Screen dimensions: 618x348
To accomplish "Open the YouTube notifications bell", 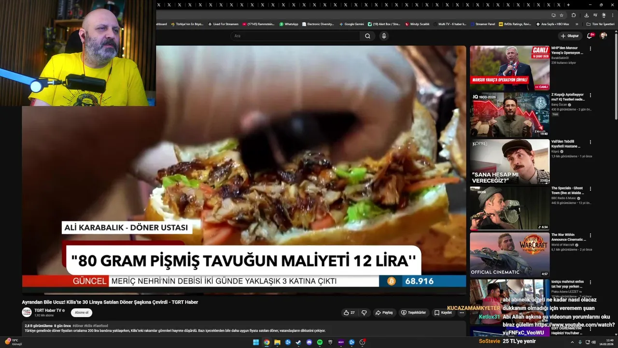I will pos(590,36).
